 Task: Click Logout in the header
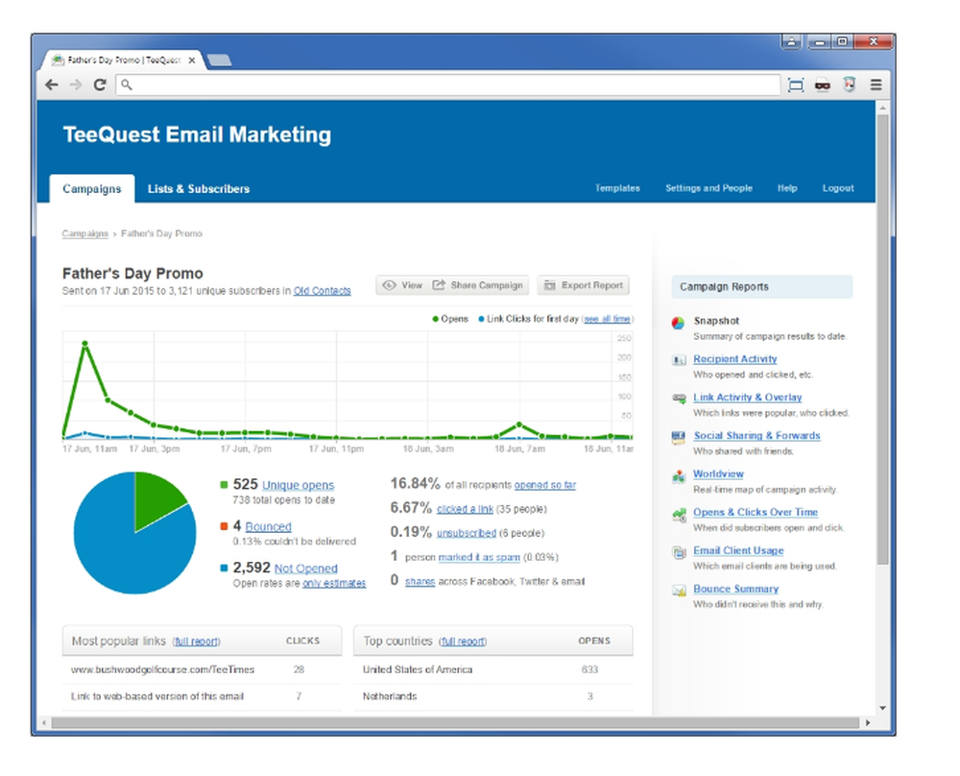(x=837, y=188)
